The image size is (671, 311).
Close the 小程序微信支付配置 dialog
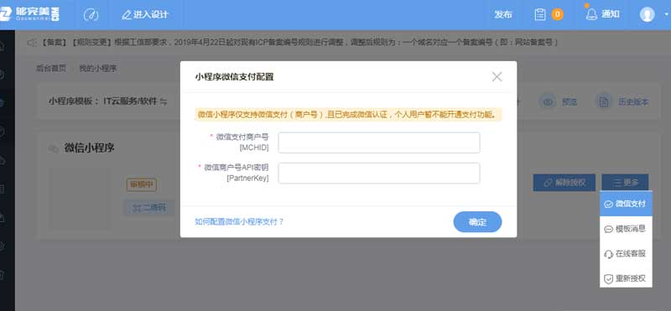tap(497, 77)
